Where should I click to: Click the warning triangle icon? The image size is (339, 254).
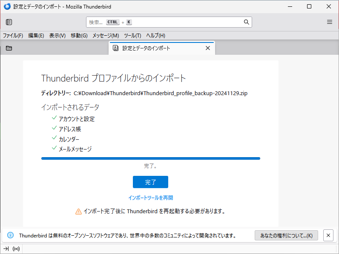tap(78, 211)
